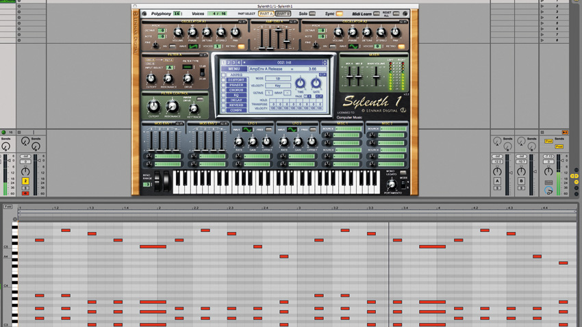Click the Filter Control Resonance knob
This screenshot has width=582, height=327.
[173, 107]
